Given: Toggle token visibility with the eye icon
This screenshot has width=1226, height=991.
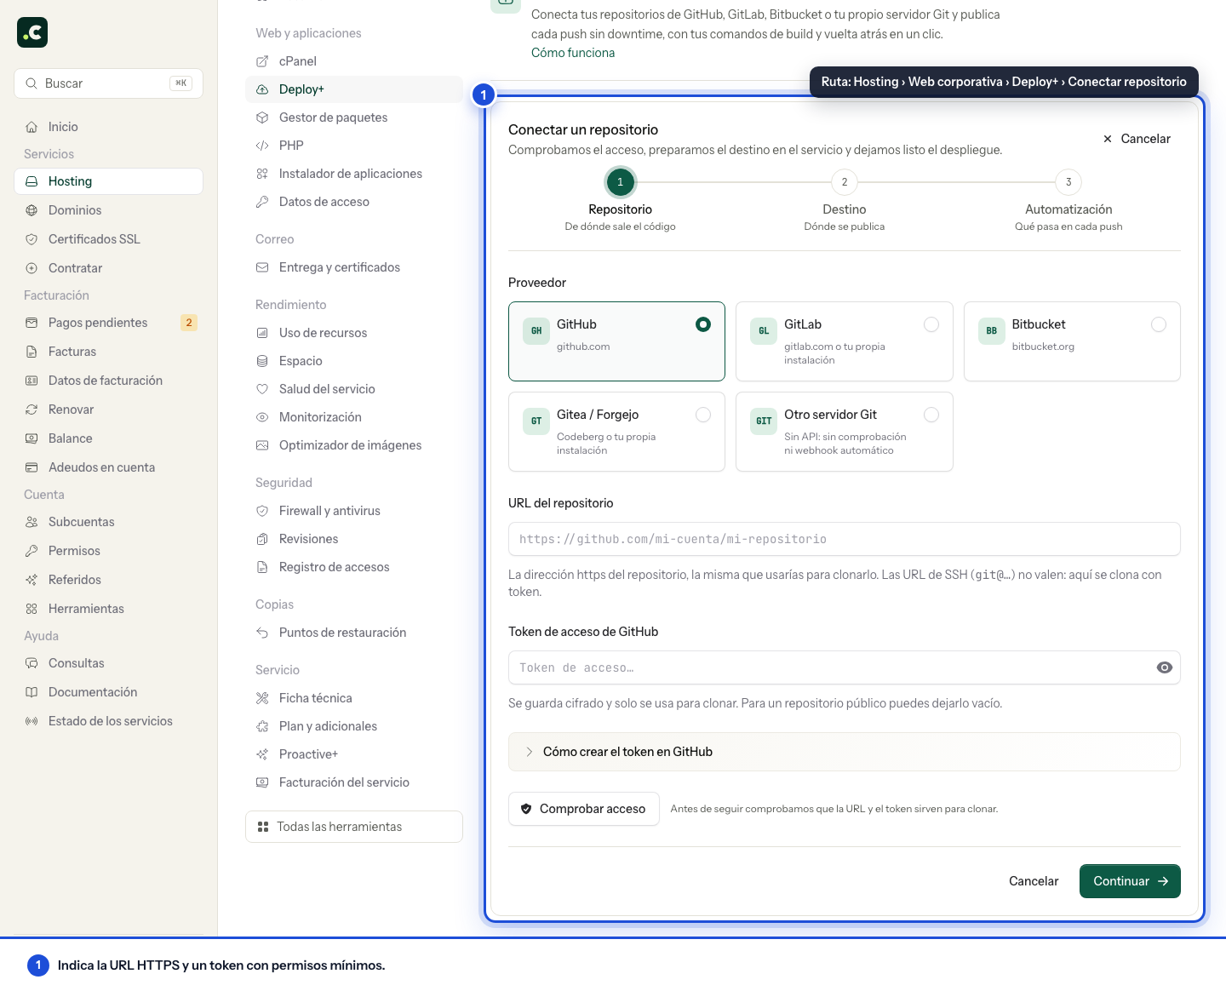Looking at the screenshot, I should tap(1165, 667).
